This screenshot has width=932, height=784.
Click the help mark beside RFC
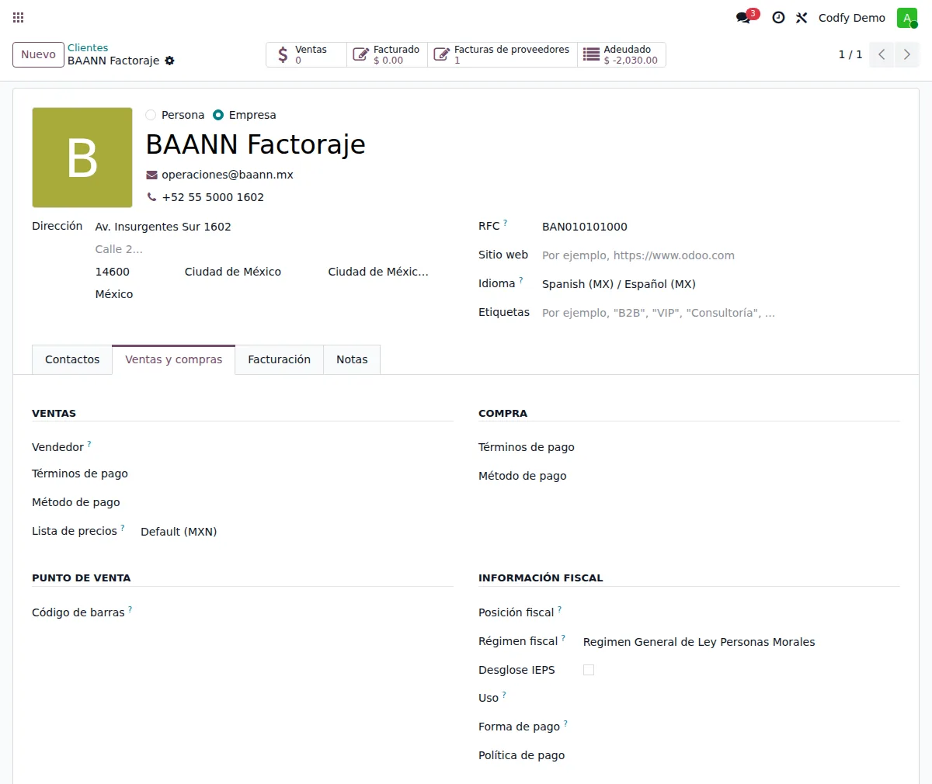505,223
